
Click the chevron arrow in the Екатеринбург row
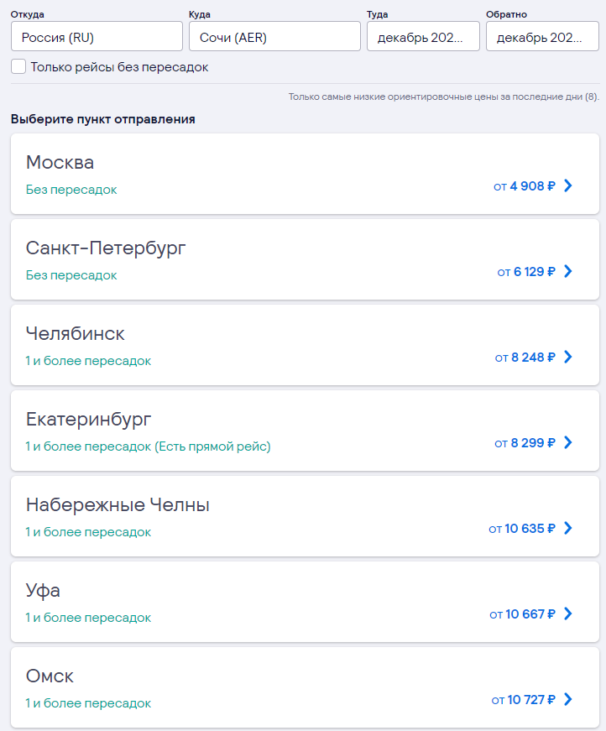(567, 442)
